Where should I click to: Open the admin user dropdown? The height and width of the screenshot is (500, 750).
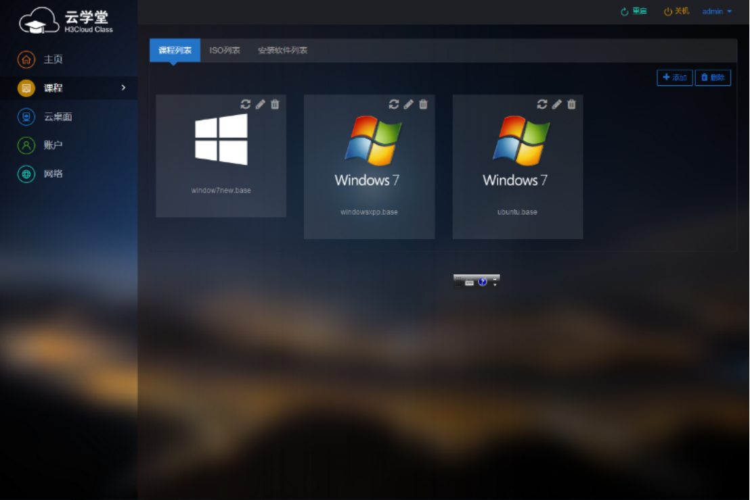(717, 11)
